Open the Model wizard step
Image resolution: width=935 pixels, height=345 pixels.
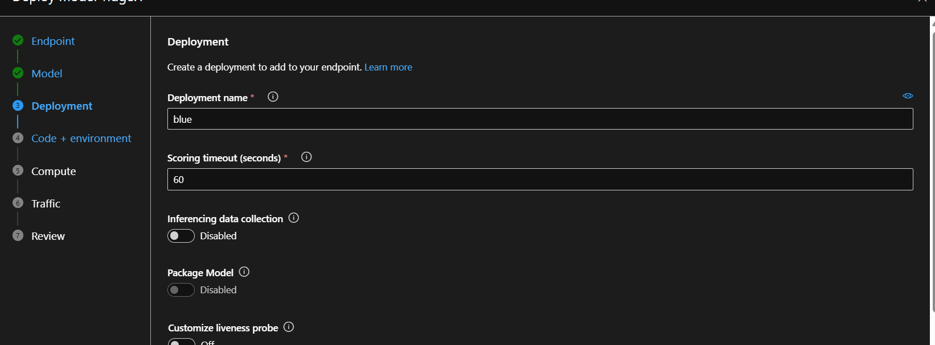tap(47, 73)
